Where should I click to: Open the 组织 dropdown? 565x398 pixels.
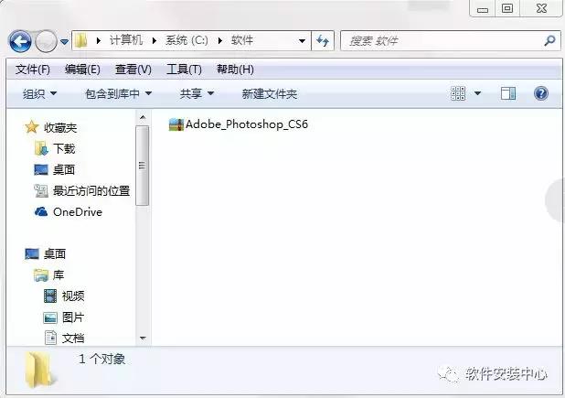pyautogui.click(x=39, y=94)
